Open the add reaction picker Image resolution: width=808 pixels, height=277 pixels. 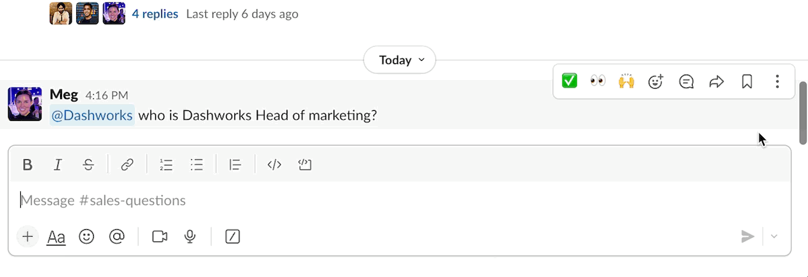point(656,81)
